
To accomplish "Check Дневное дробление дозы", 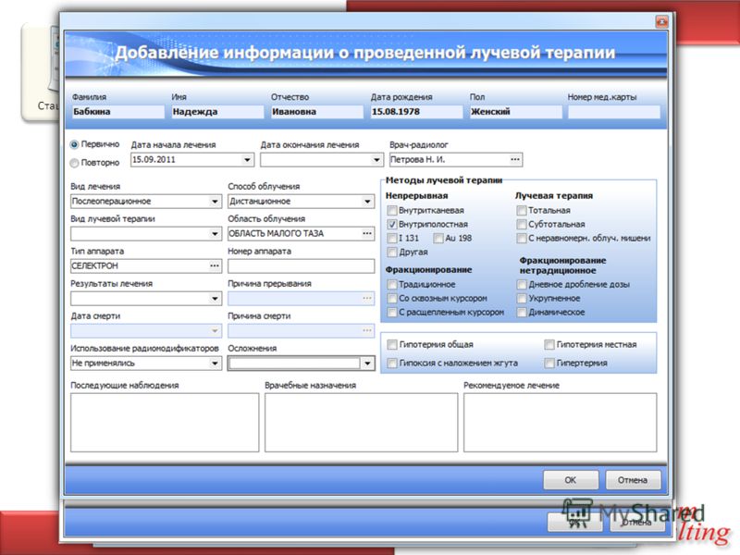I will tap(522, 285).
